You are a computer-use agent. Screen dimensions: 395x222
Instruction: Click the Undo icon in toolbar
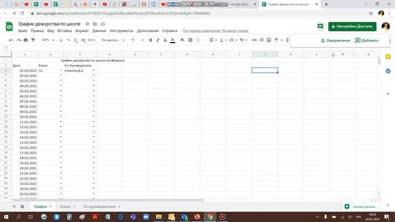click(11, 40)
